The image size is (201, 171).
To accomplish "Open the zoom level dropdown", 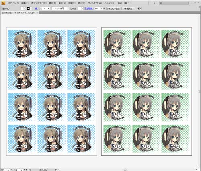I will pyautogui.click(x=9, y=170).
